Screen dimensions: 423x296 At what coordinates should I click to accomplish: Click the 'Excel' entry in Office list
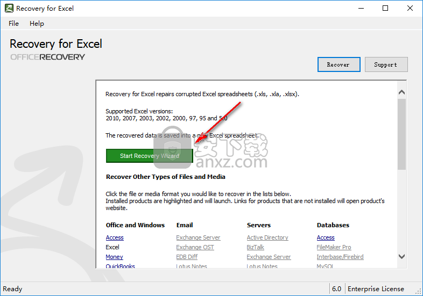112,247
